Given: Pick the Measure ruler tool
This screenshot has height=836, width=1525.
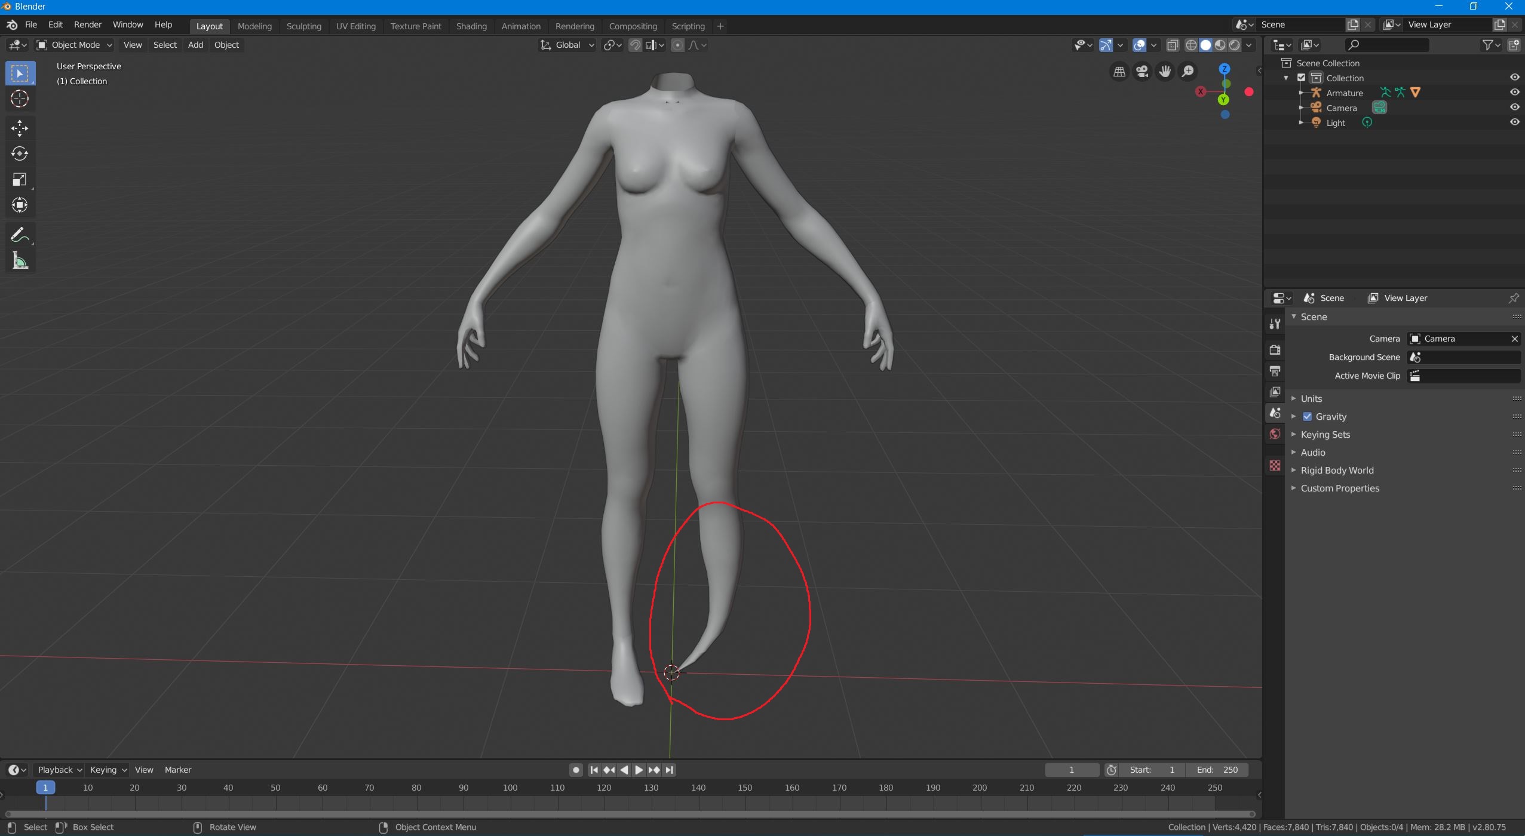Looking at the screenshot, I should coord(19,261).
